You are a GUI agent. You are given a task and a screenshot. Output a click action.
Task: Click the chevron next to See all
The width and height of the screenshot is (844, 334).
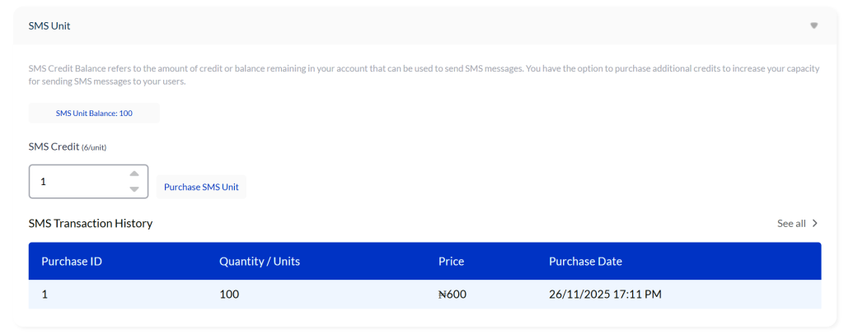[x=815, y=223]
